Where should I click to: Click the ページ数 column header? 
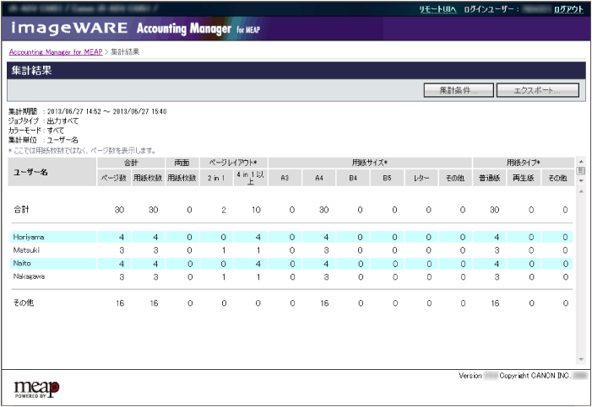[x=113, y=178]
